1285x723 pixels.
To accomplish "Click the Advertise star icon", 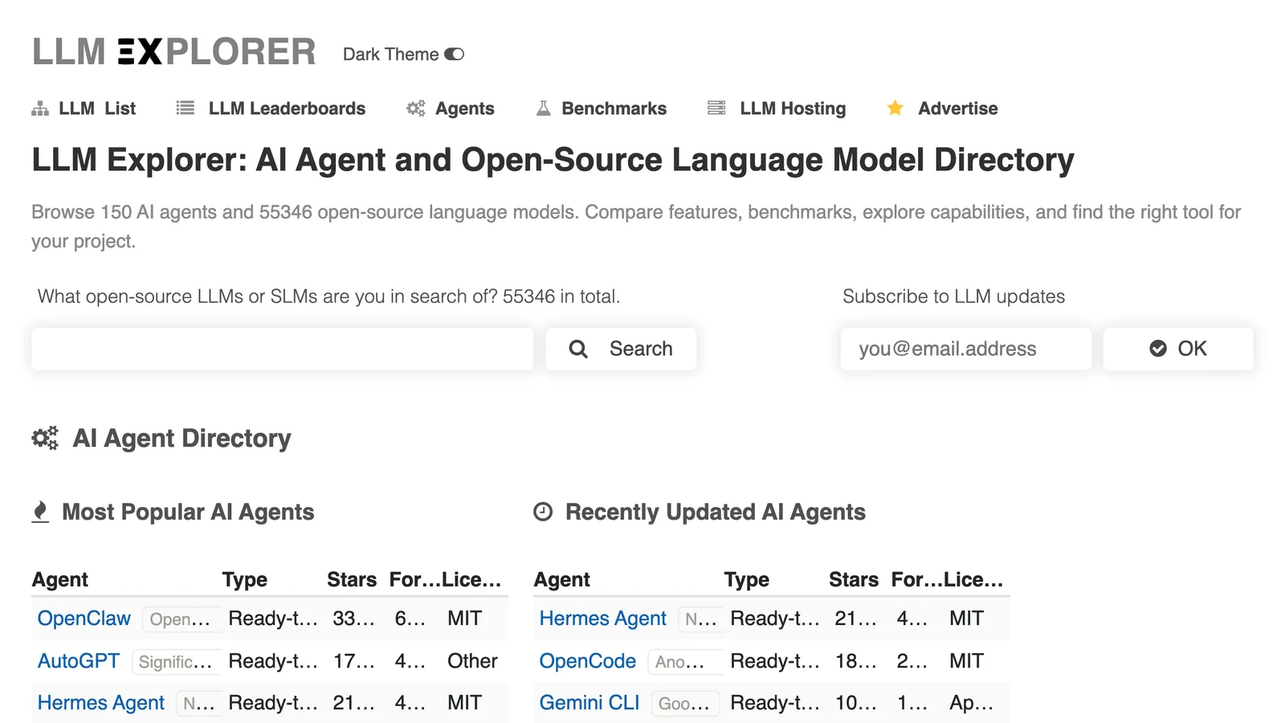I will [x=895, y=108].
